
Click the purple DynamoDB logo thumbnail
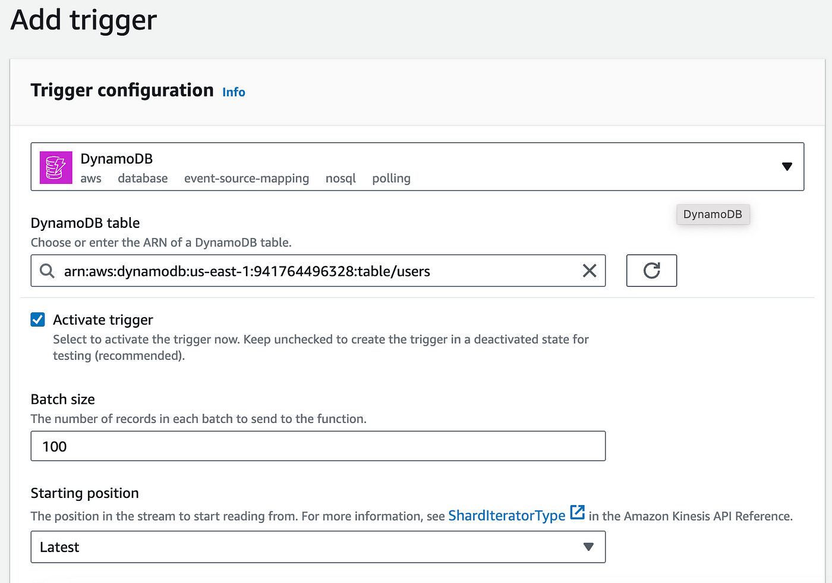tap(55, 167)
